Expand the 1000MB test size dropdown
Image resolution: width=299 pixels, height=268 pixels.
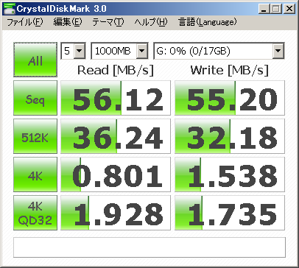point(142,51)
